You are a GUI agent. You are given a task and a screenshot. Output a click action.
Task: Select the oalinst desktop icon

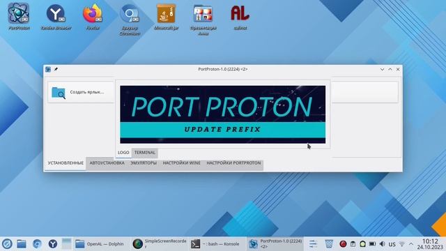click(240, 17)
